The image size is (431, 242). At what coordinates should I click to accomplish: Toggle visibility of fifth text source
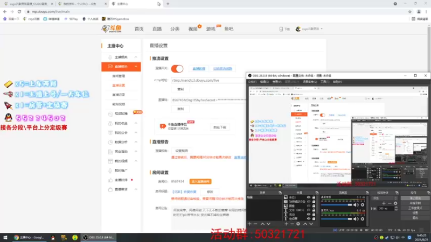pos(309,214)
